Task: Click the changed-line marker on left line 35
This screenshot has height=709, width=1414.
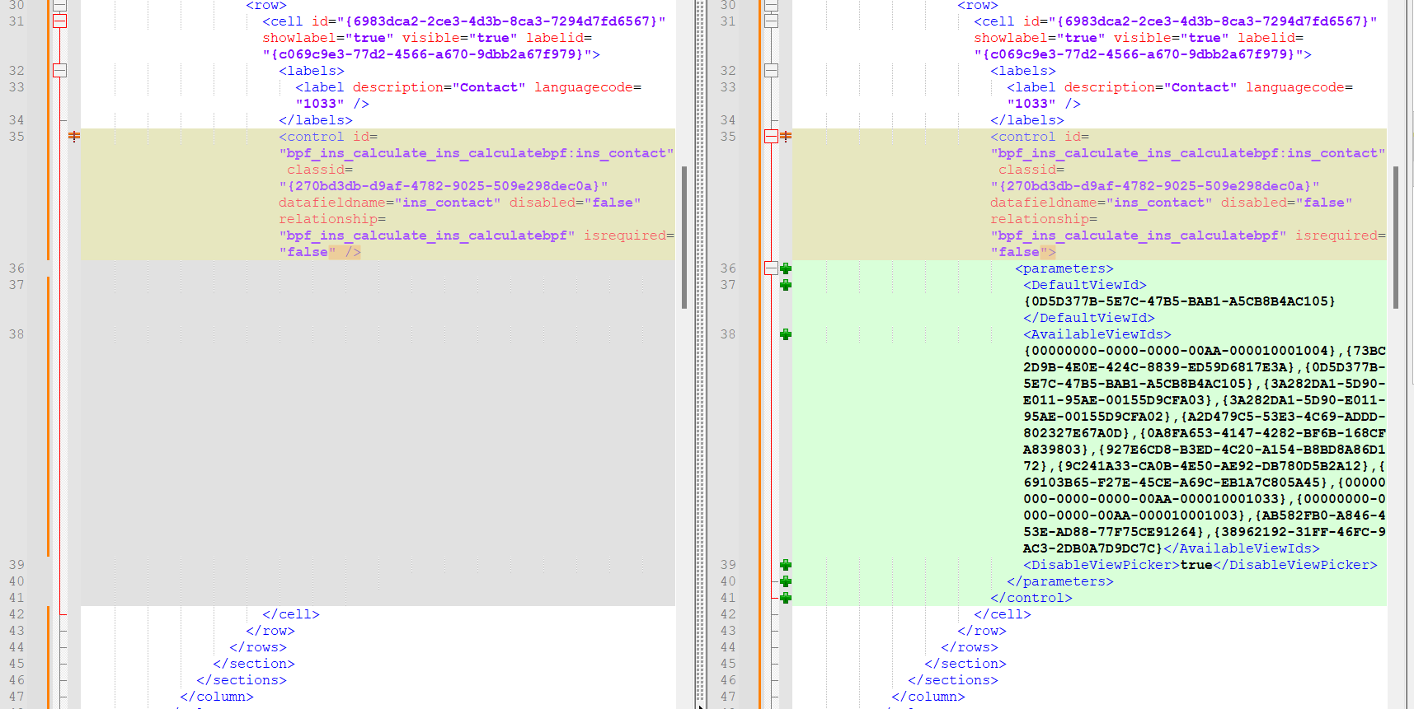Action: 74,137
